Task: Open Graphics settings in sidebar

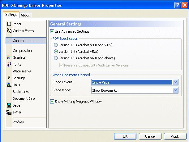Action: (19, 57)
